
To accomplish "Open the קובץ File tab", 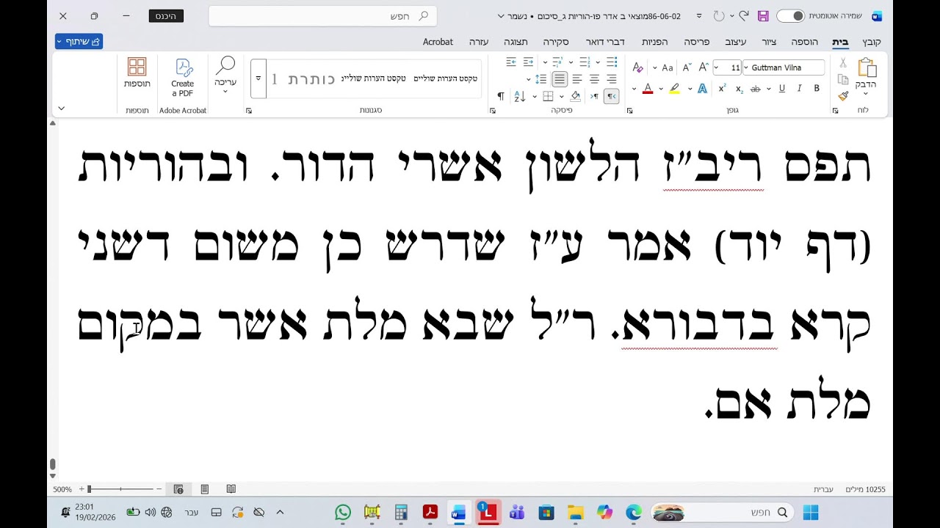I will (x=872, y=42).
